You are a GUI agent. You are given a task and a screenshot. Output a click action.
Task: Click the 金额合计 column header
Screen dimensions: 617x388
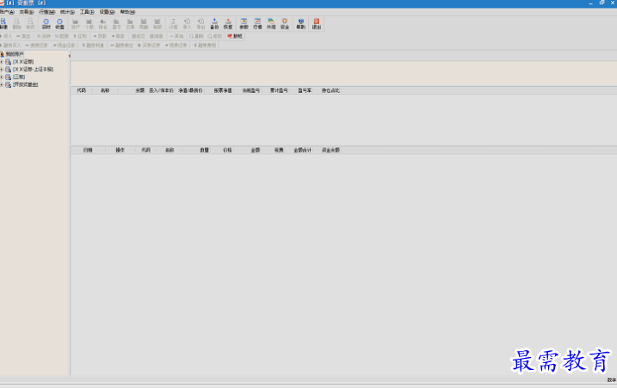[x=303, y=151]
